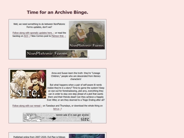
Task: Click the external-link arrow after "our reread"
Action: pyautogui.click(x=42, y=106)
